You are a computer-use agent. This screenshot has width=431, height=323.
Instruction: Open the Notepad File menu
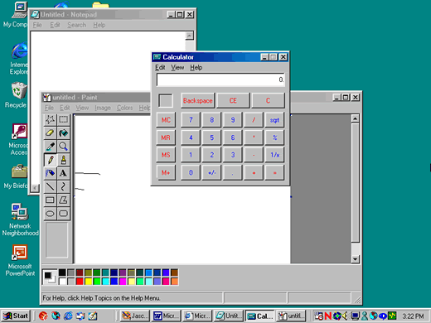click(37, 25)
